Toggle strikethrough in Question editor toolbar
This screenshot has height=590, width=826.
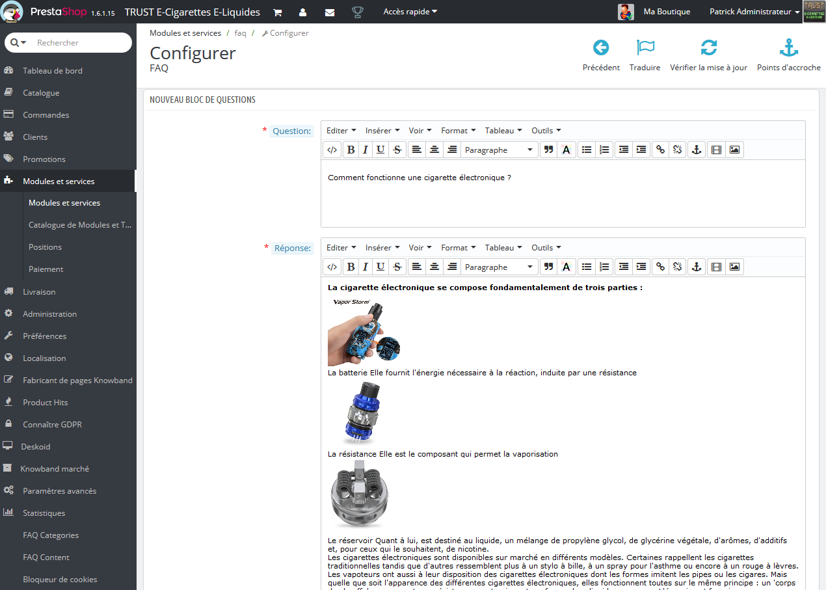click(397, 150)
